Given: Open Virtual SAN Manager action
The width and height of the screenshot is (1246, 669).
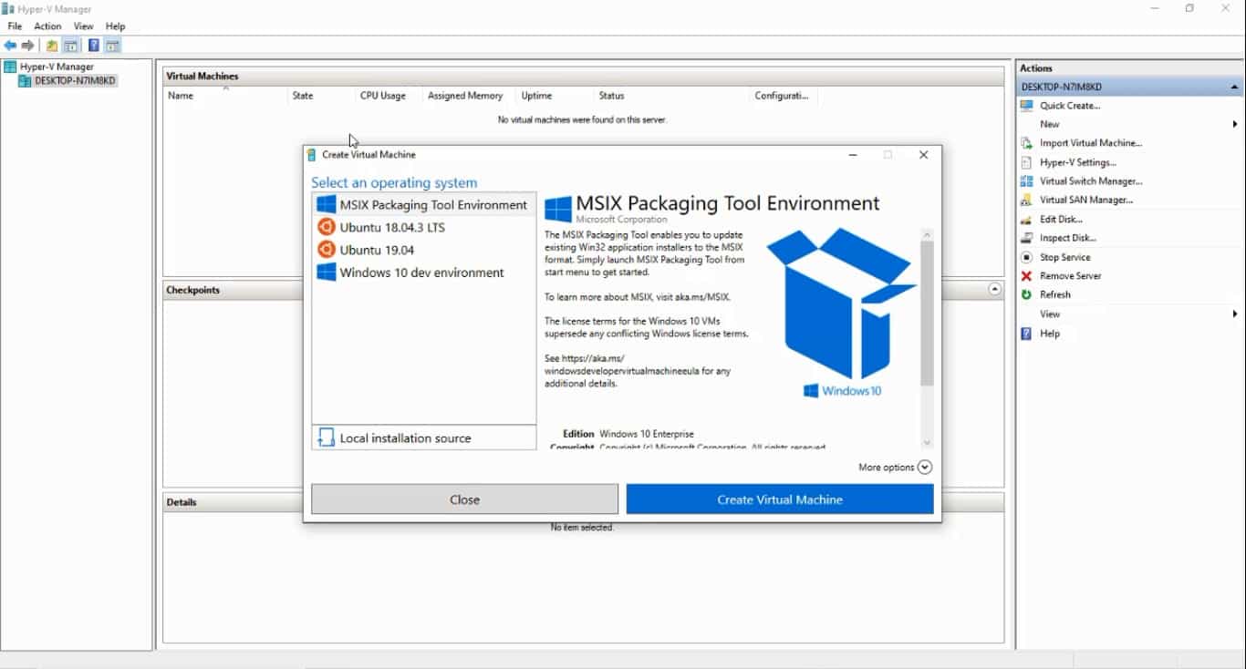Looking at the screenshot, I should point(1086,200).
